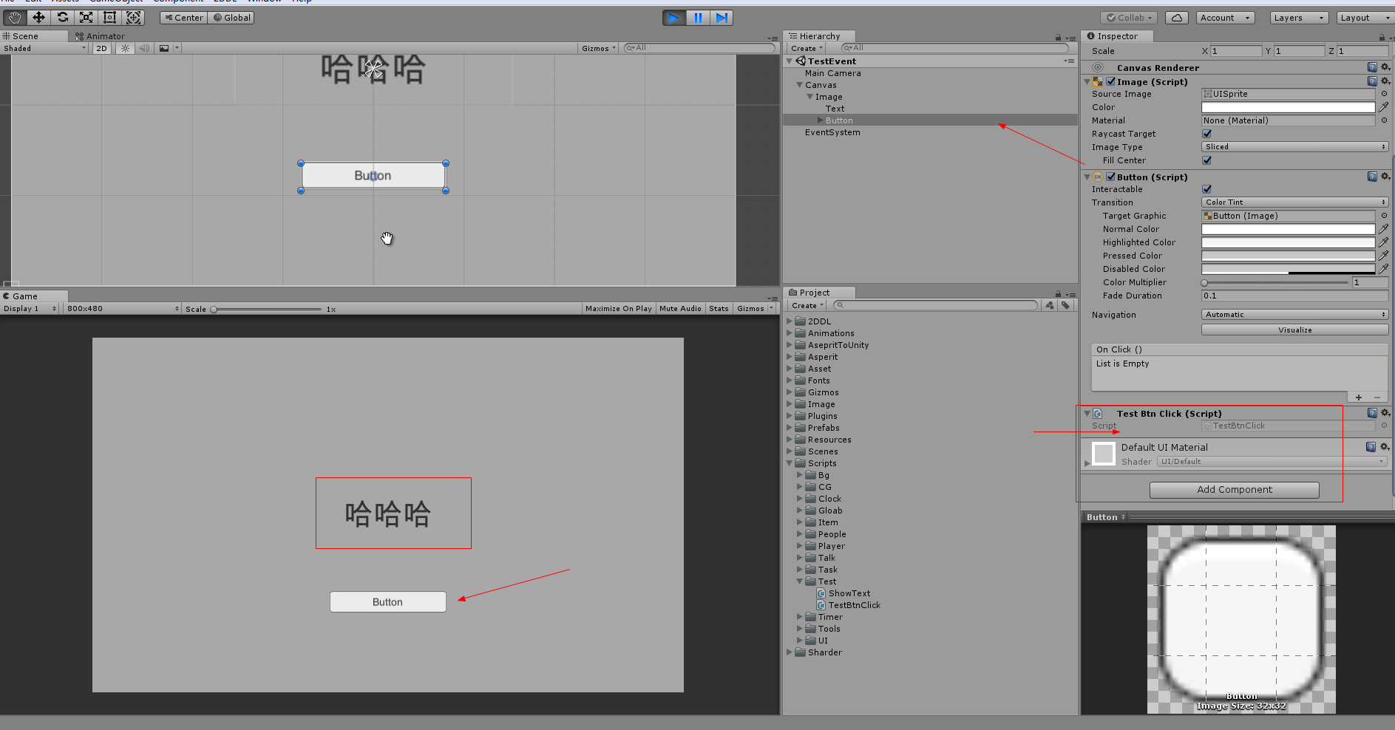Toggle Global rotation button
Screen dimensions: 1395x730
click(231, 18)
